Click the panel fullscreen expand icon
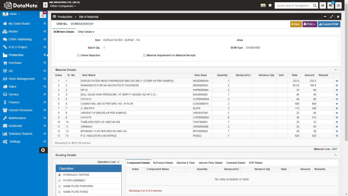Viewport: 348px width, 196px height. point(331,17)
